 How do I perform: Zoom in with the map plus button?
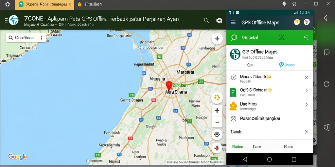(x=217, y=110)
